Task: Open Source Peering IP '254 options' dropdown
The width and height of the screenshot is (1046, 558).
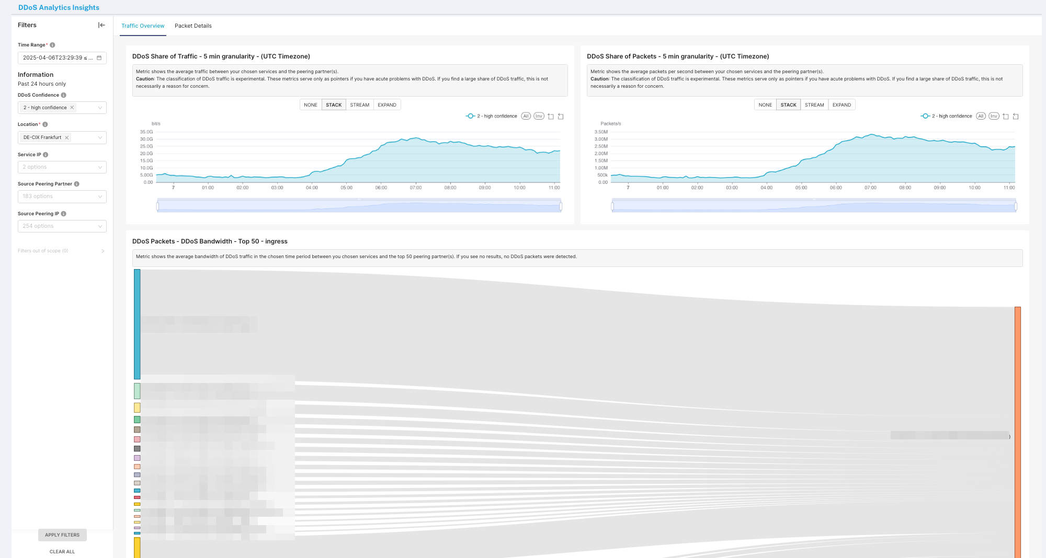Action: 62,226
